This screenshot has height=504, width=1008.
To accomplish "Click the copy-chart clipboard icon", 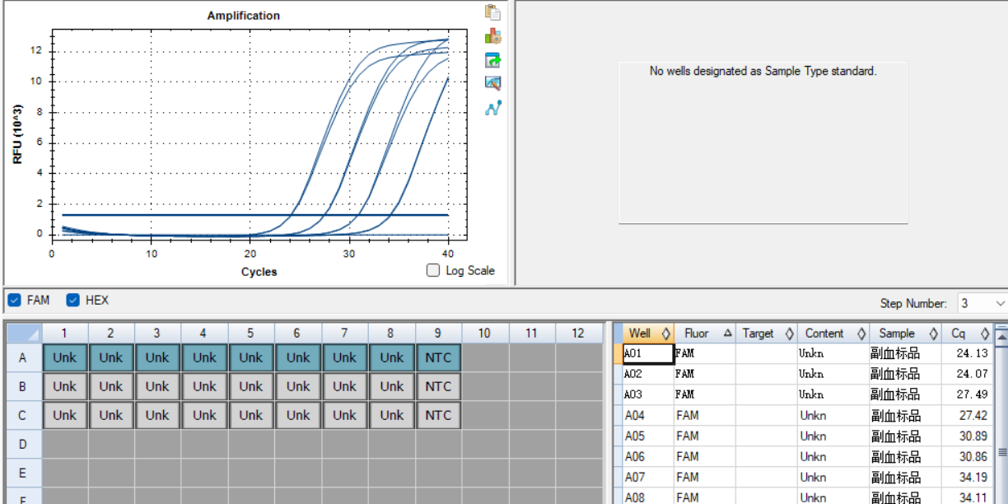I will coord(492,12).
